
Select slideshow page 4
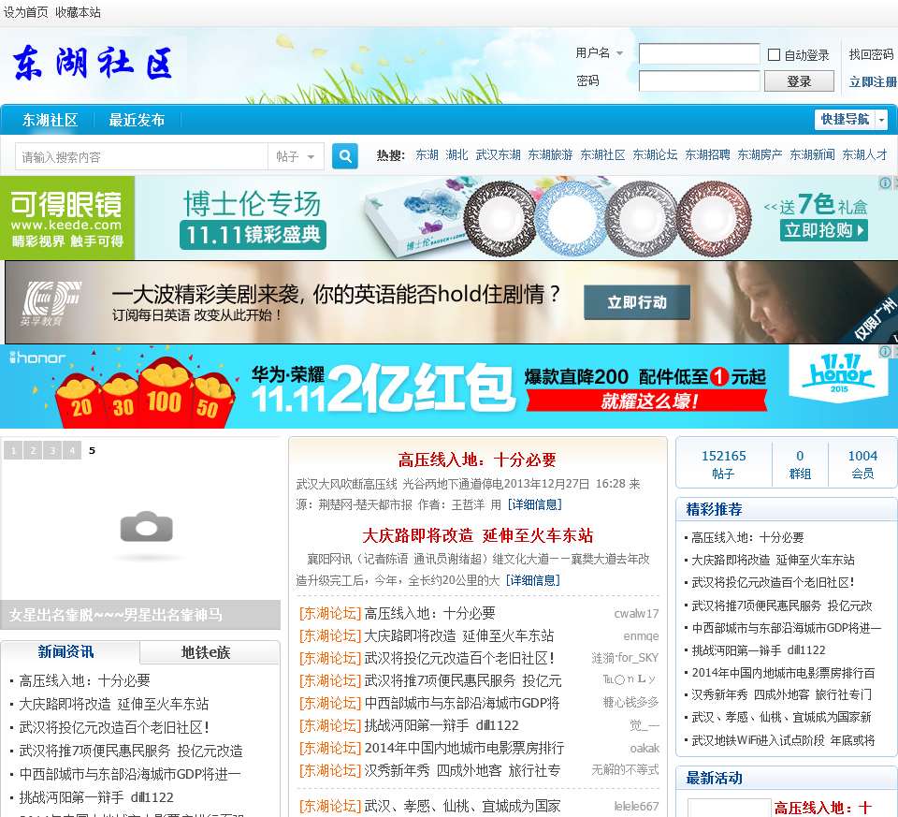click(x=72, y=450)
